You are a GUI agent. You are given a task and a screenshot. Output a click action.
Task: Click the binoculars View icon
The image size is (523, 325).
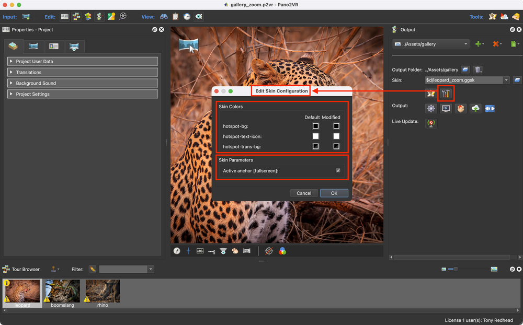pyautogui.click(x=164, y=17)
